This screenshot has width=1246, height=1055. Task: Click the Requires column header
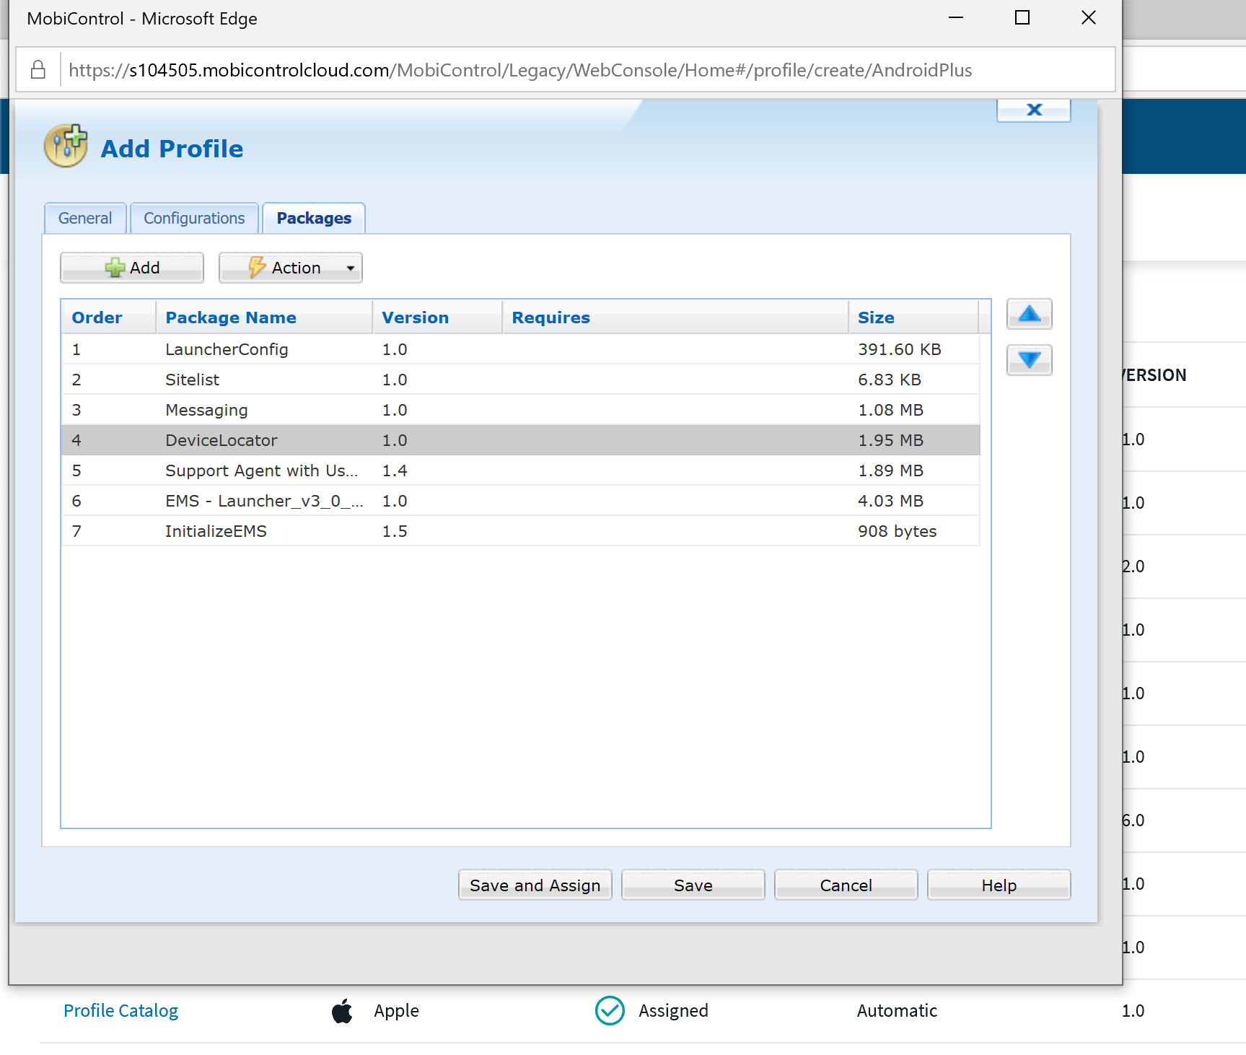[675, 318]
